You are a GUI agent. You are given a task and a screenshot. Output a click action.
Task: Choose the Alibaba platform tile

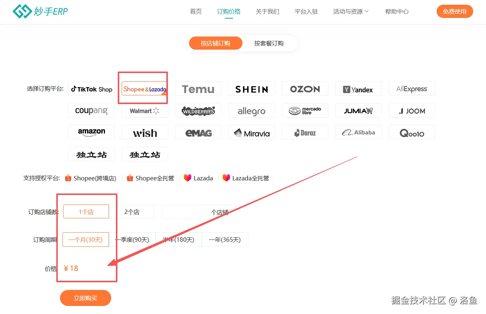[x=358, y=133]
